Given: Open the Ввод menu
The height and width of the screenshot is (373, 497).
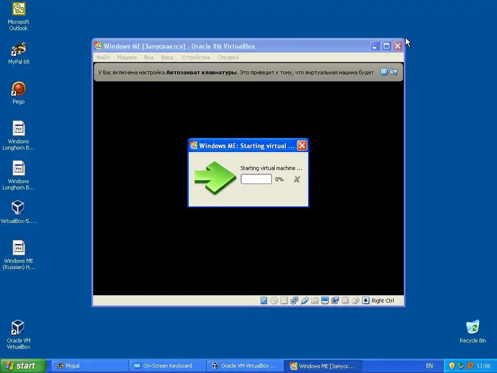Looking at the screenshot, I should [167, 57].
